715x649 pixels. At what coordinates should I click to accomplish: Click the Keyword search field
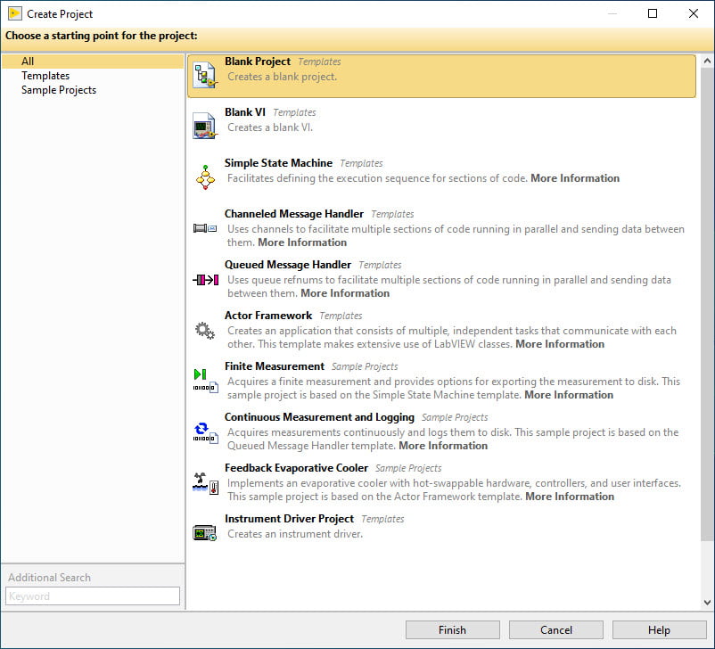click(x=93, y=596)
